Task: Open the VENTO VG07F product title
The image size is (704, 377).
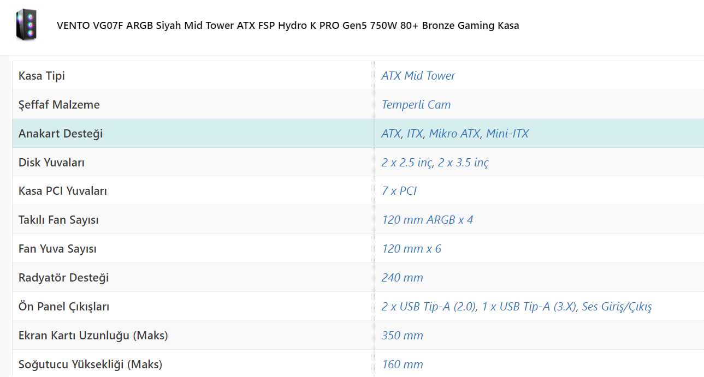Action: pos(288,26)
